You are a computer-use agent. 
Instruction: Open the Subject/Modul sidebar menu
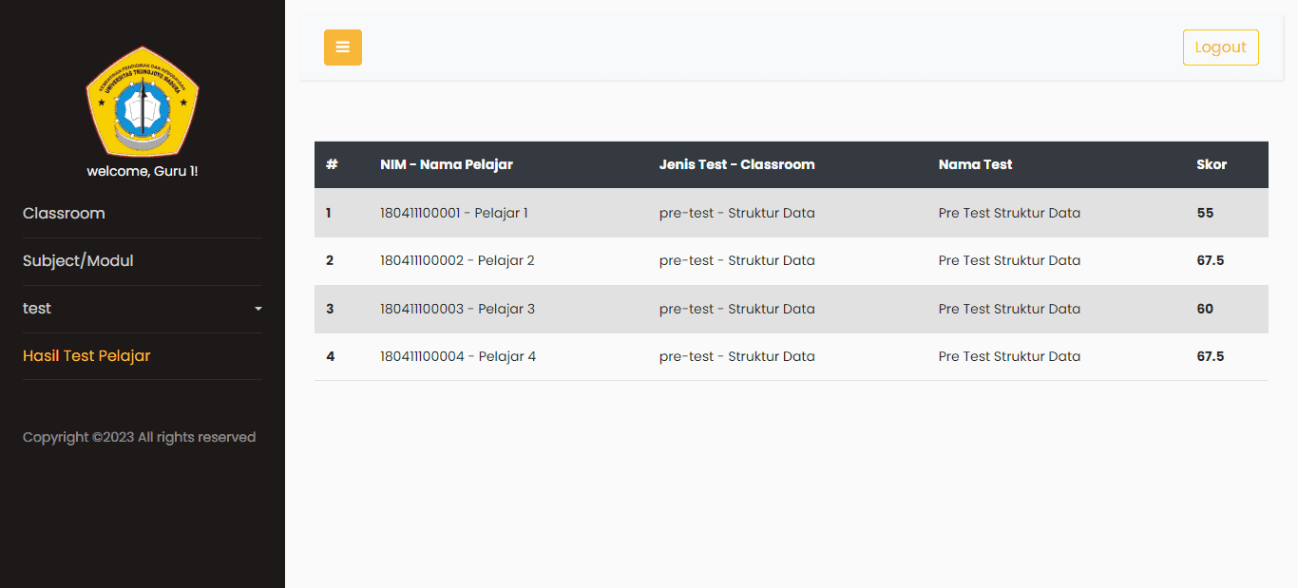[x=78, y=260]
